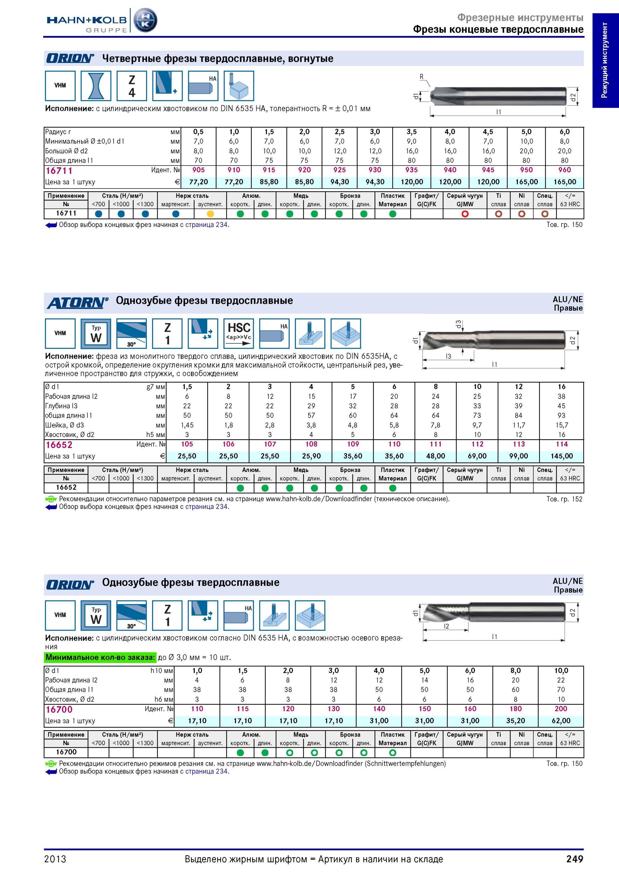
Task: Select the VHM pictogram in the quarter-round cutters section
Action: click(x=60, y=86)
